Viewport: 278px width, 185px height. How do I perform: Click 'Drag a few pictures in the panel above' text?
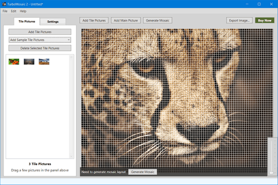click(40, 170)
